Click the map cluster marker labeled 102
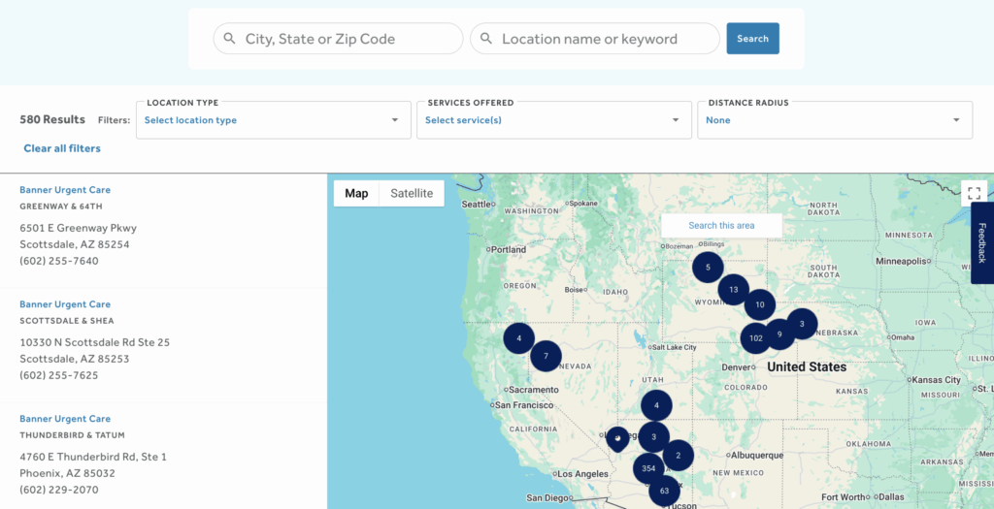Screen dimensions: 994x509 [755, 337]
